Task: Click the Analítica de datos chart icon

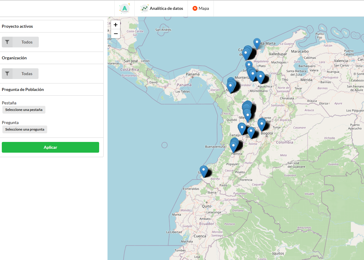Action: point(145,8)
